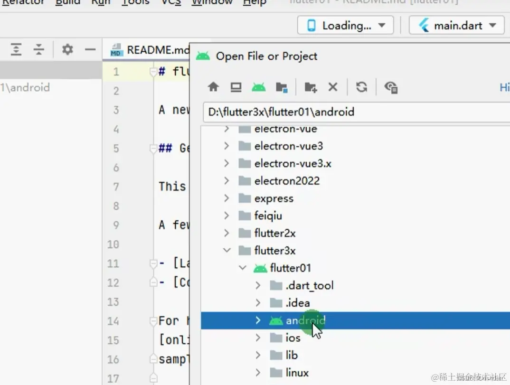Toggle show hidden files icon
Viewport: 510px width, 385px height.
pos(391,87)
